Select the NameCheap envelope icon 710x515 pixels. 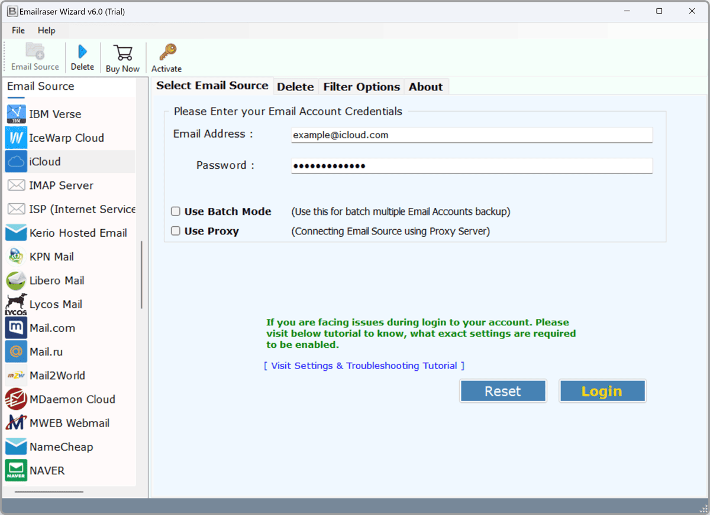(x=16, y=446)
